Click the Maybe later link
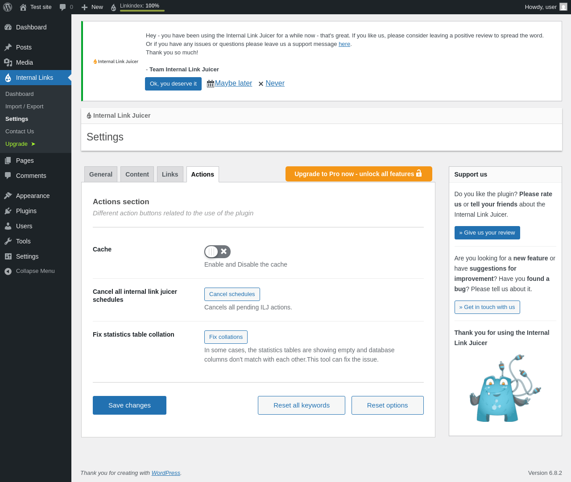 click(233, 83)
